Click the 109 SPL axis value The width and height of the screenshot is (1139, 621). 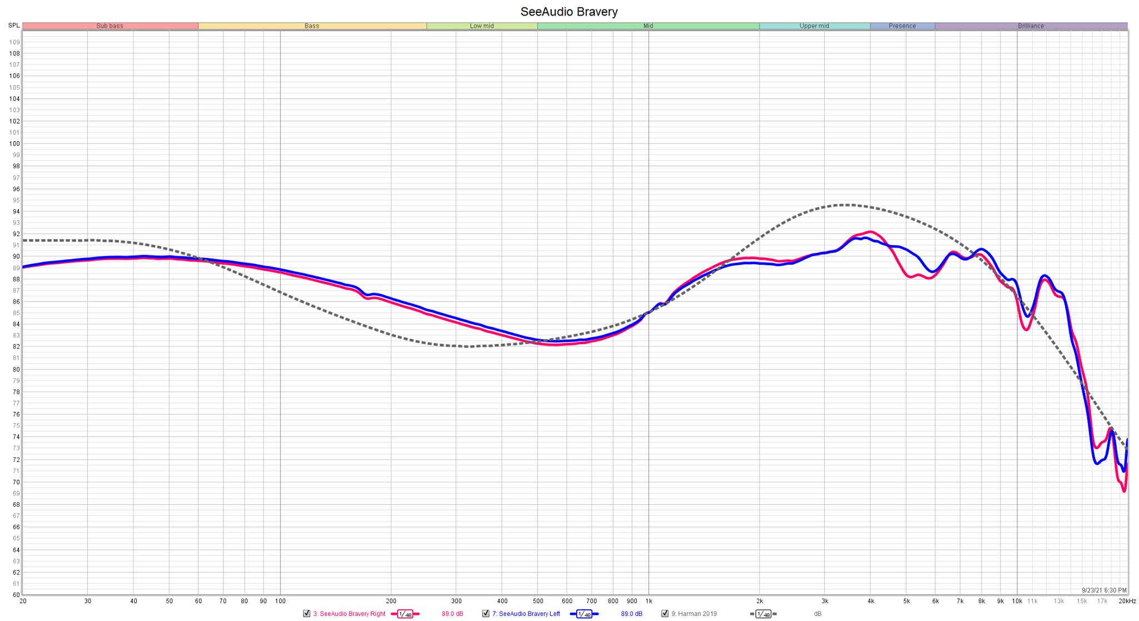[14, 42]
